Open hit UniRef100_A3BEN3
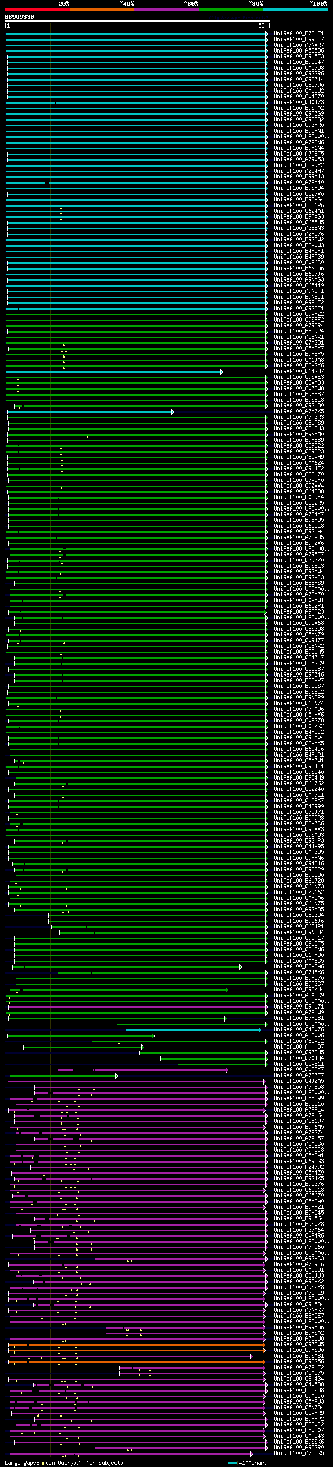Screen dimensions: 333x1467 coord(298,228)
